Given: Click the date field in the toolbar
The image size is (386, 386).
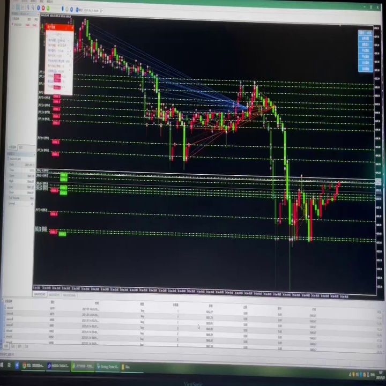Looking at the screenshot, I should pyautogui.click(x=91, y=10).
